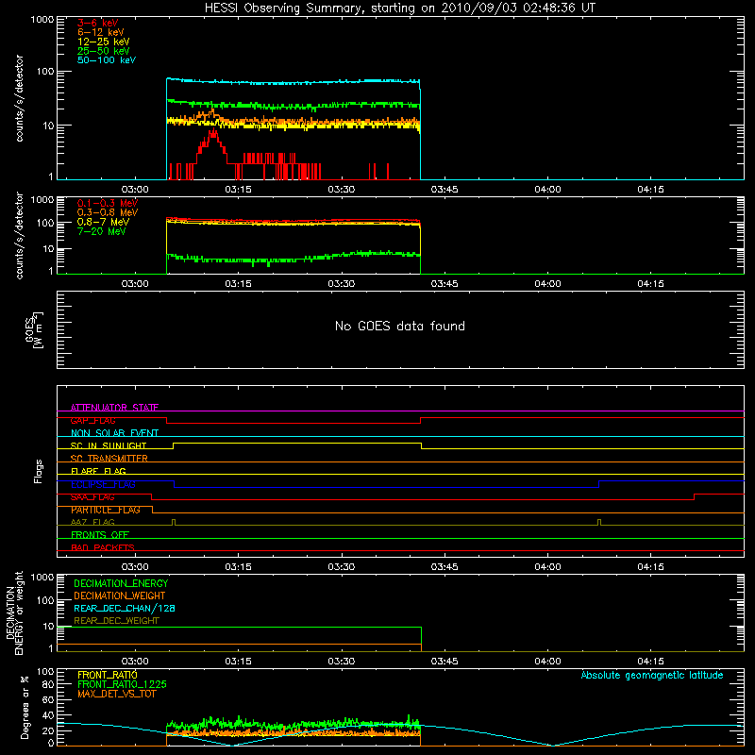Click the 03:00 tick on top plot
Image resolution: width=755 pixels, height=755 pixels.
[x=135, y=190]
